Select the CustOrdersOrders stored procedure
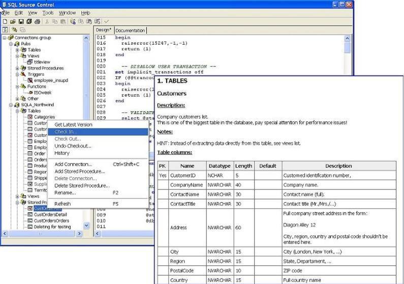This screenshot has width=404, height=284. (51, 220)
